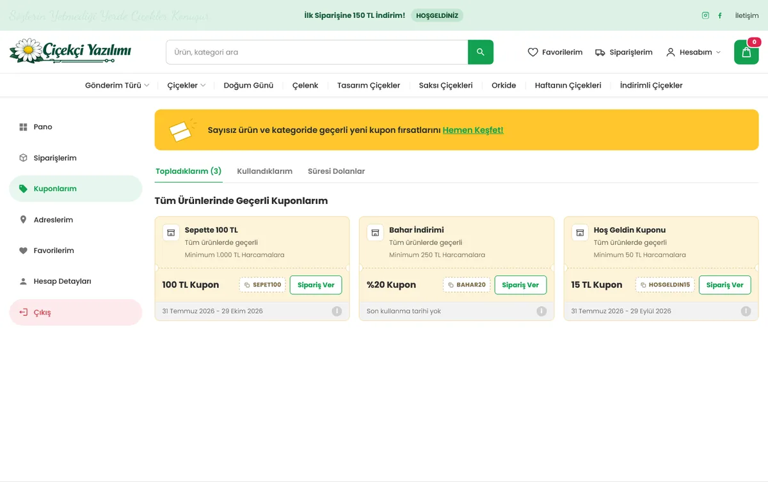The image size is (768, 482).
Task: Copy the BAHAR20 coupon code
Action: tap(467, 285)
